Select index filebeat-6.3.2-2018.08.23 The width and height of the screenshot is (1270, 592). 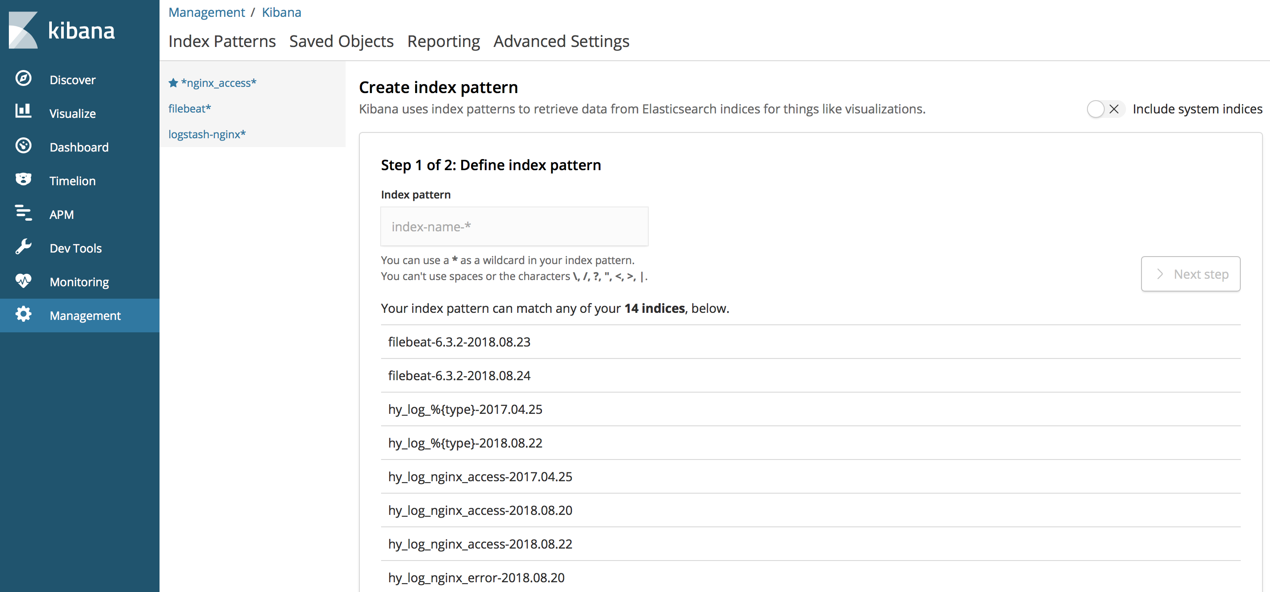tap(810, 342)
